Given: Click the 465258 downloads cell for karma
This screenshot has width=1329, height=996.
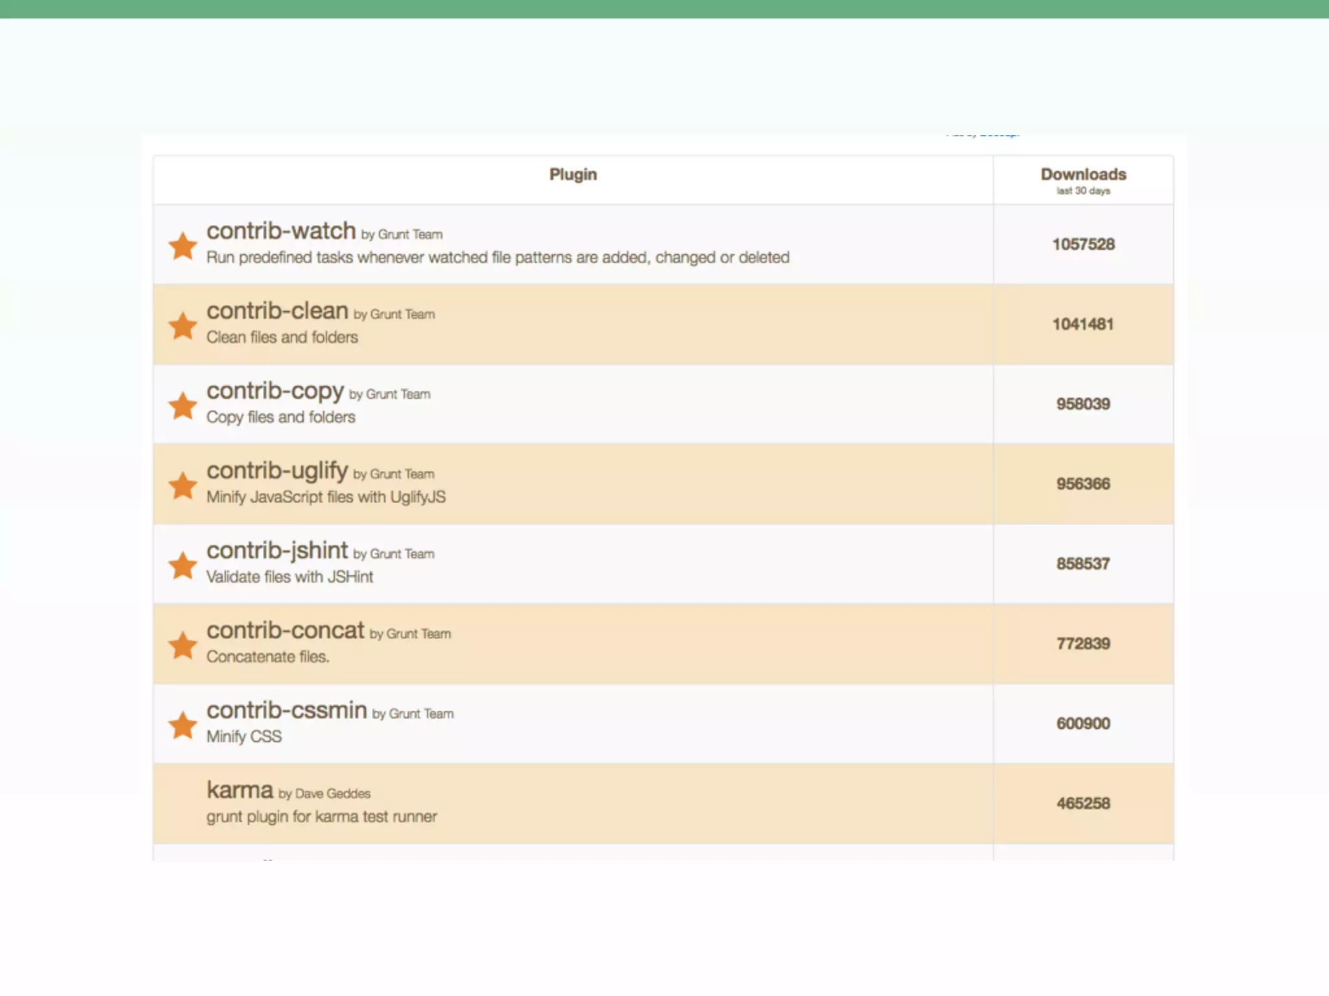Looking at the screenshot, I should [x=1082, y=803].
